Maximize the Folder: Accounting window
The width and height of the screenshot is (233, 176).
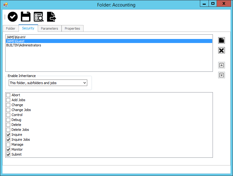(213, 4)
